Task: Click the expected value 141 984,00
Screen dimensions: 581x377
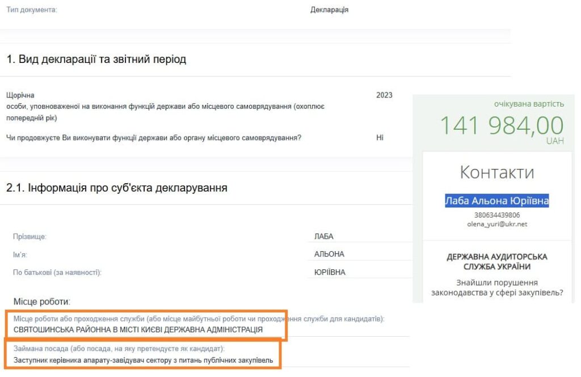Action: (x=502, y=125)
